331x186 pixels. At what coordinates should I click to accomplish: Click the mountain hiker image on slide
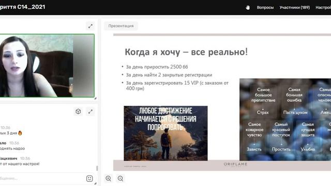pos(165,133)
